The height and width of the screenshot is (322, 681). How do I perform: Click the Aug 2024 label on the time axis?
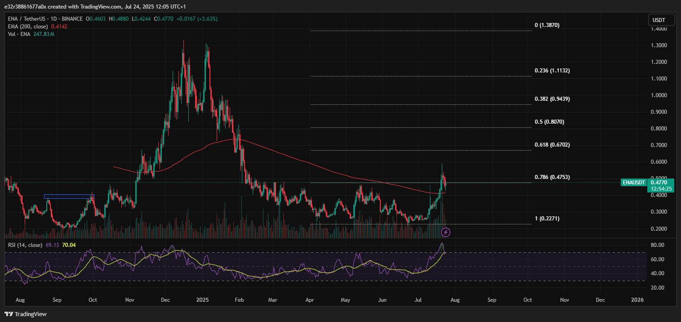20,300
